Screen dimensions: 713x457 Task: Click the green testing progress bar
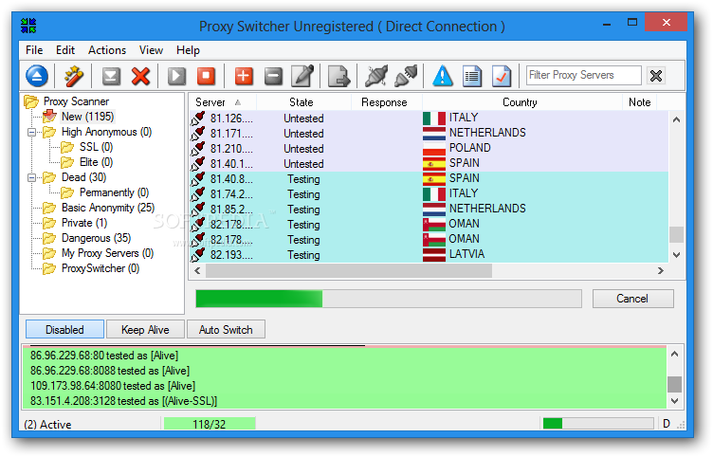click(389, 299)
